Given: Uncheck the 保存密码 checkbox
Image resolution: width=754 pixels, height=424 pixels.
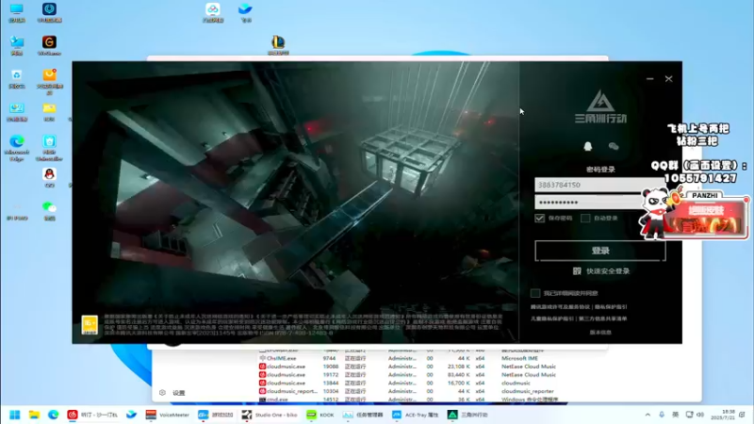Looking at the screenshot, I should pos(539,219).
